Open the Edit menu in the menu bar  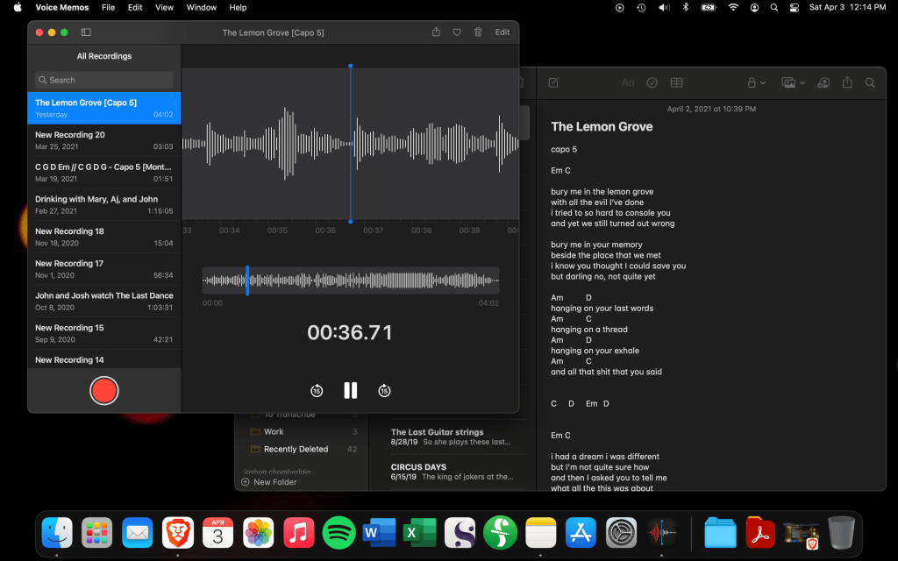[135, 7]
